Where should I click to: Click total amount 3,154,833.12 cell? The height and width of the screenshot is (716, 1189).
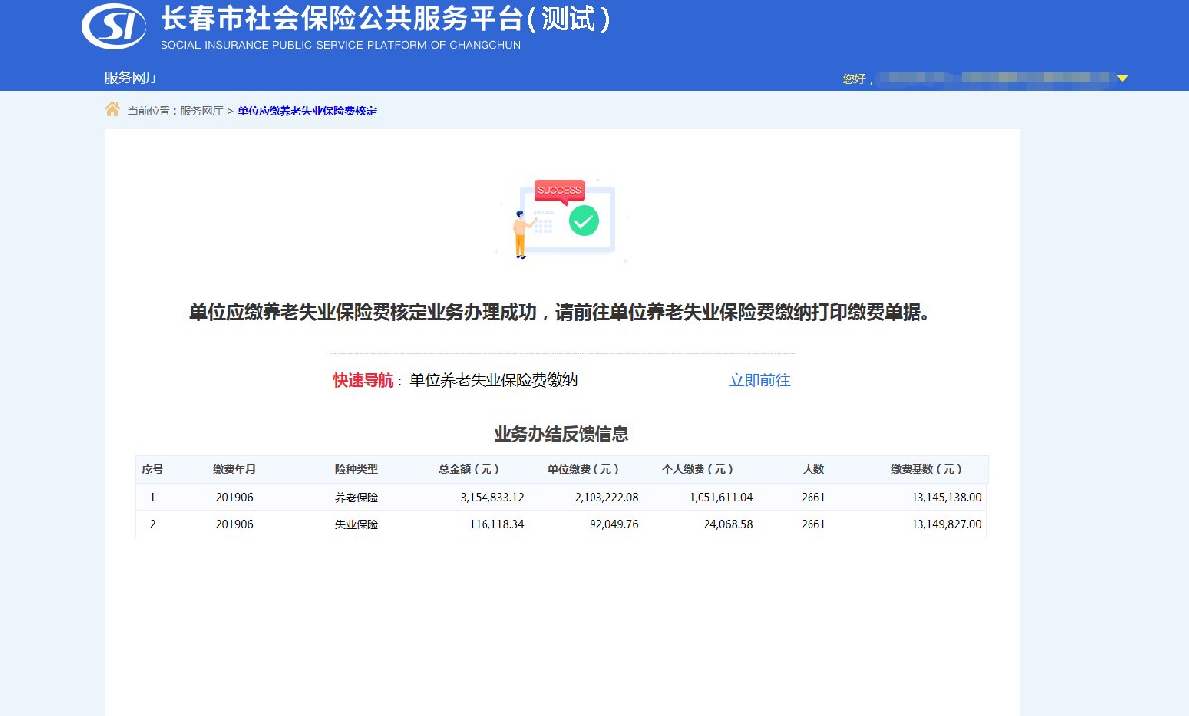click(492, 497)
